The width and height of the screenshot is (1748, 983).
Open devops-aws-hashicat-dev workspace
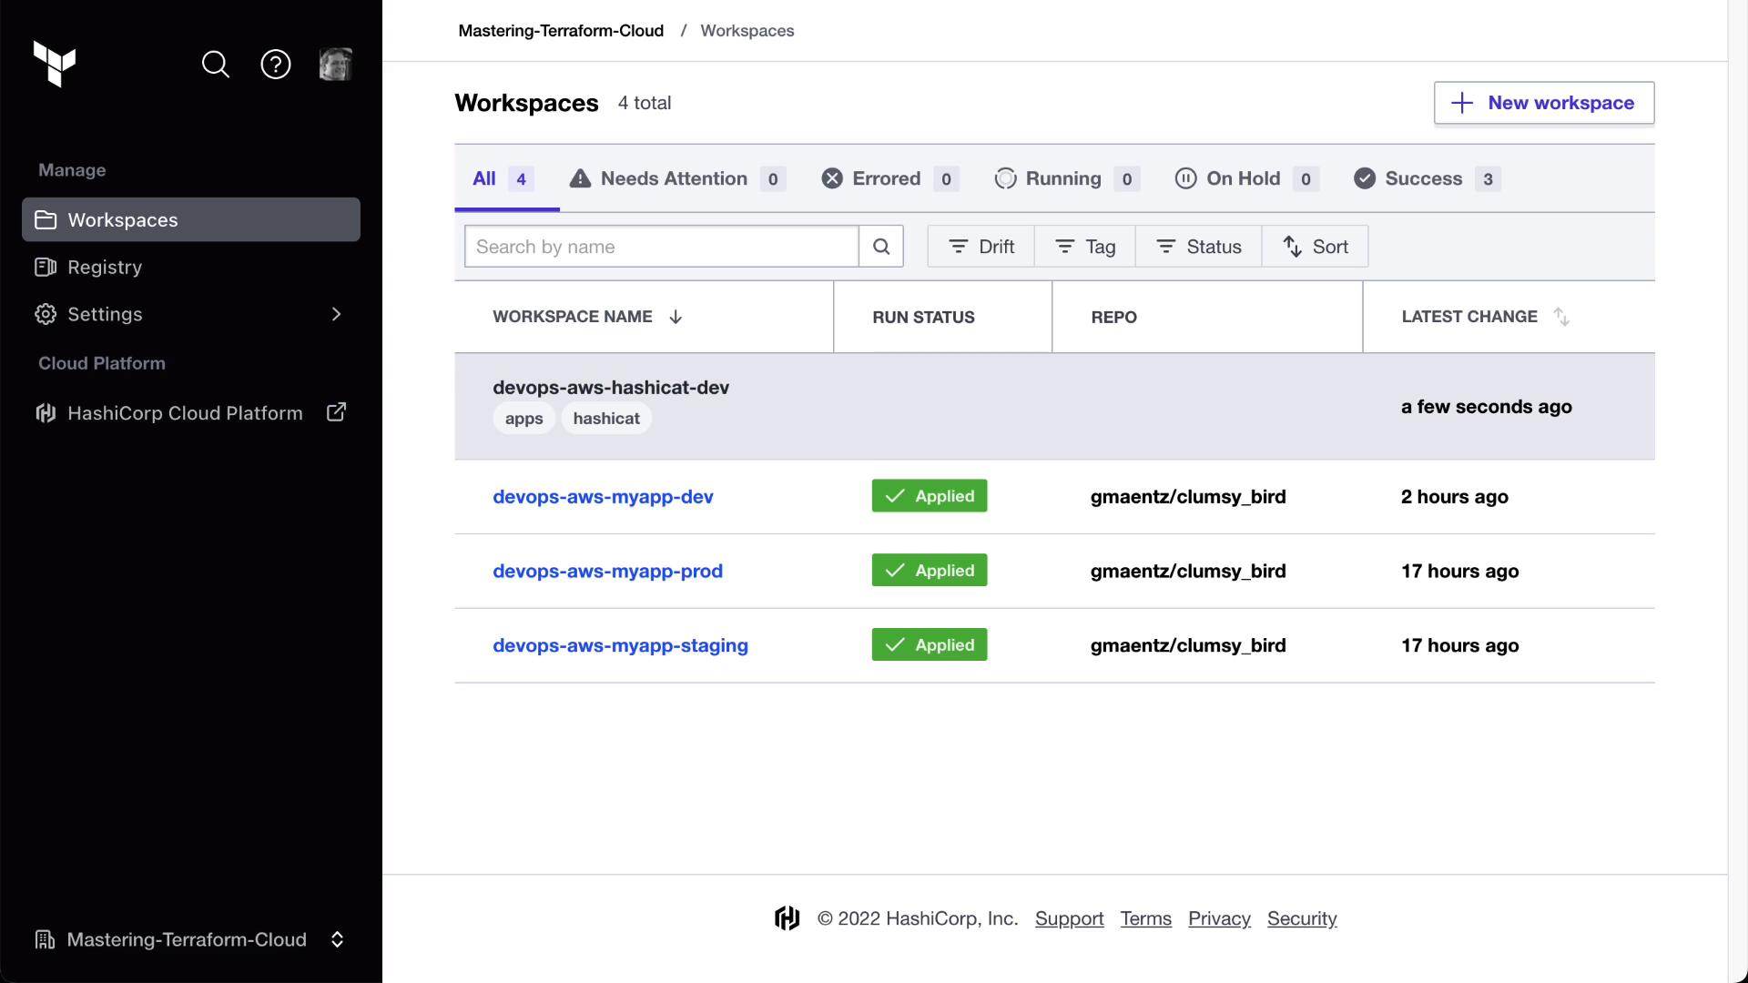(611, 387)
